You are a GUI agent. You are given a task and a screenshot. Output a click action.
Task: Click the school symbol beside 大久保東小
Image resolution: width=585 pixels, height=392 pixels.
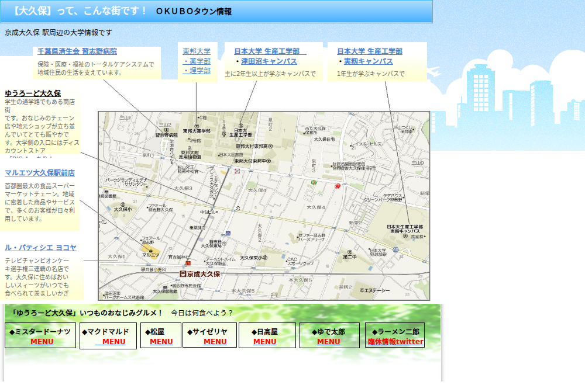pyautogui.click(x=265, y=258)
